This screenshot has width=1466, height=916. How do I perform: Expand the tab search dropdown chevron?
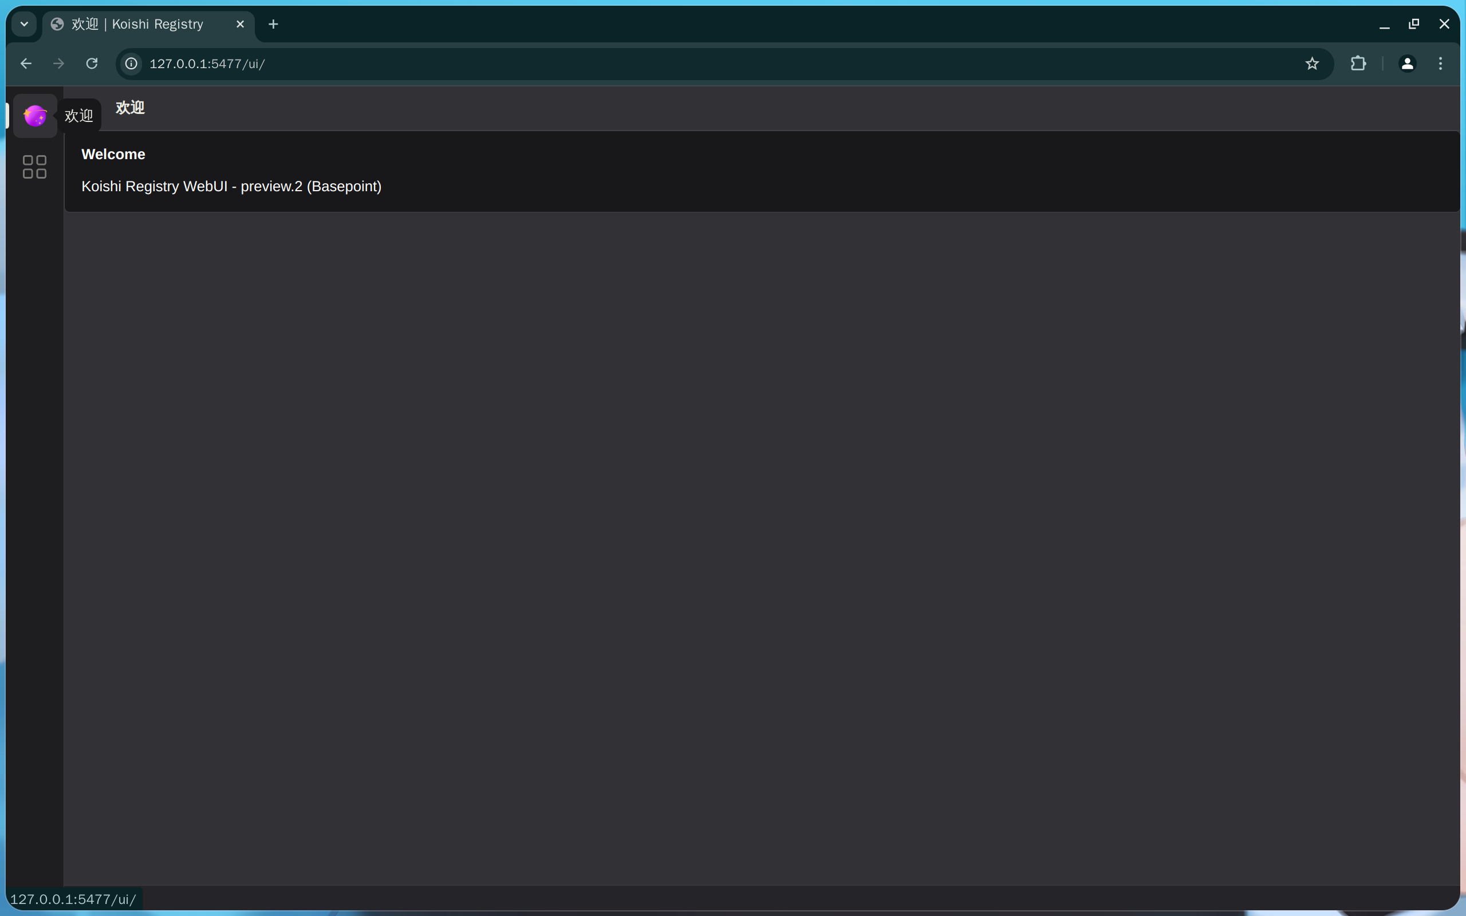pos(24,24)
